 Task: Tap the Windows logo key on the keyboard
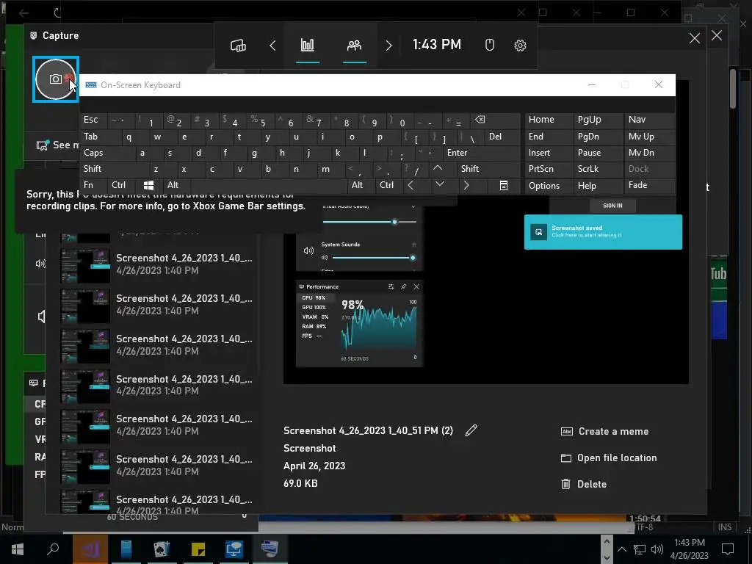click(148, 185)
